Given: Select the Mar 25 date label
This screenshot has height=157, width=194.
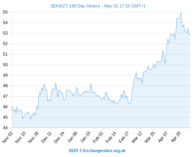Looking at the screenshot, I should click(x=150, y=137).
